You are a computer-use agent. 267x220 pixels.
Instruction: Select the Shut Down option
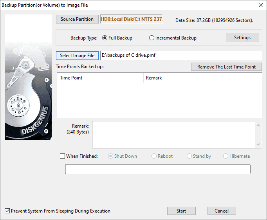111,156
